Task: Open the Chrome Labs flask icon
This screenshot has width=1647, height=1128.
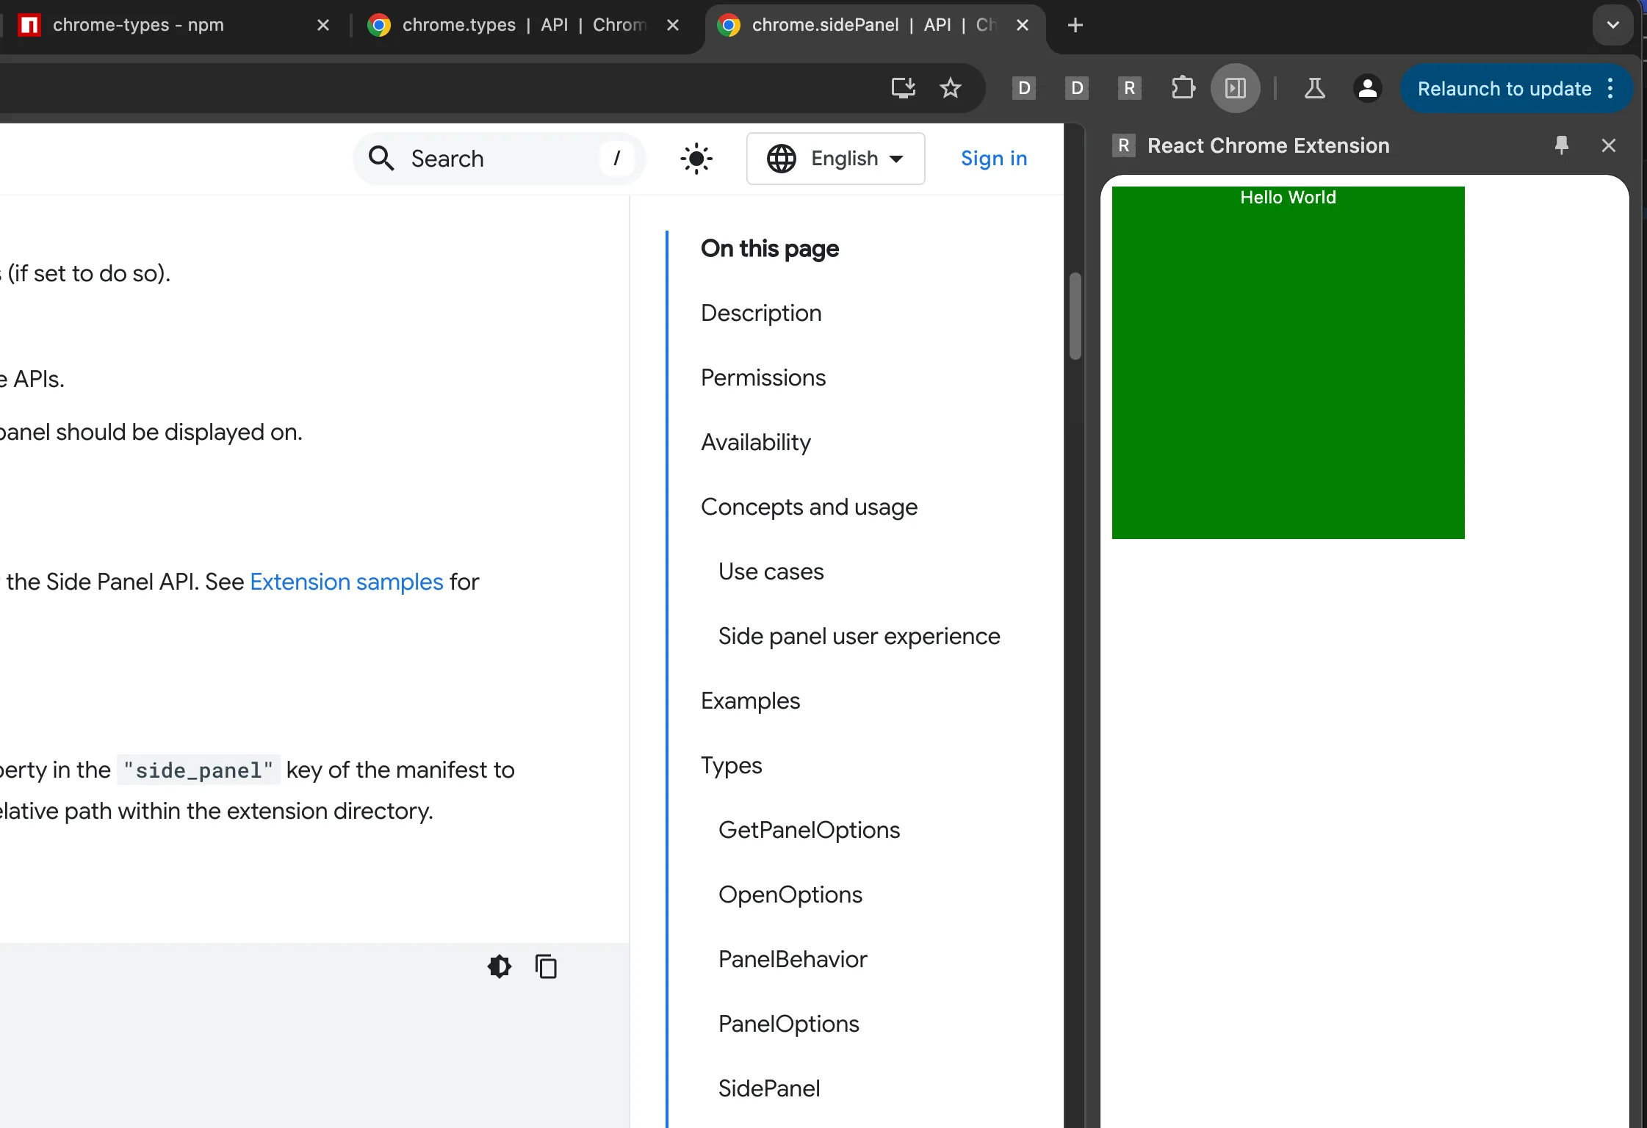Action: [1314, 88]
